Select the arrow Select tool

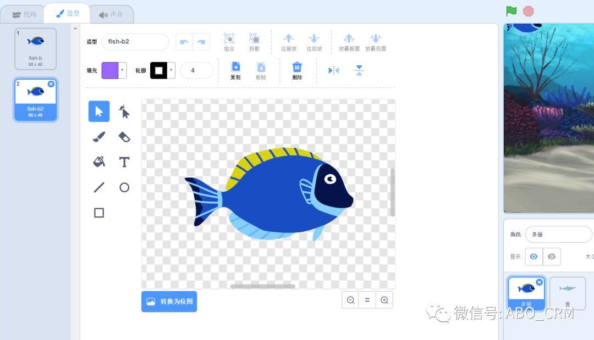click(99, 111)
